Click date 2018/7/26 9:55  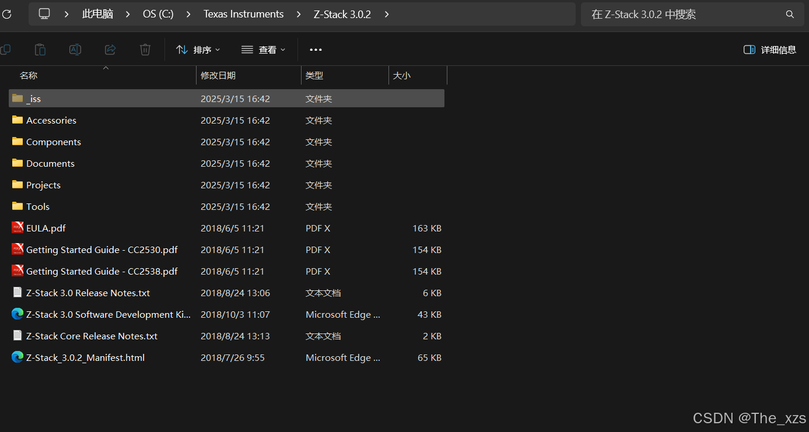233,357
